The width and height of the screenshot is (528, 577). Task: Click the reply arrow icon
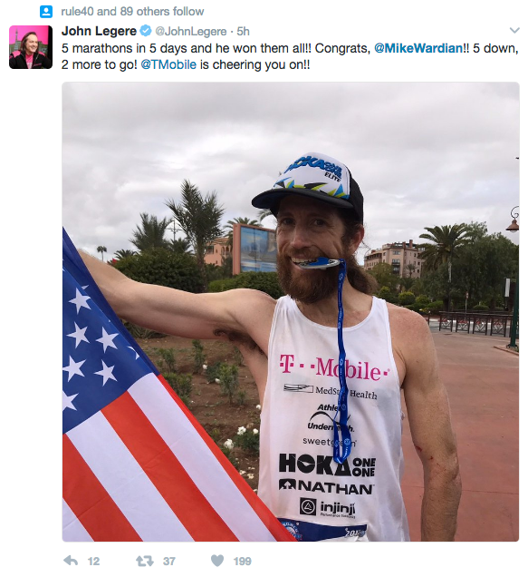tap(71, 561)
